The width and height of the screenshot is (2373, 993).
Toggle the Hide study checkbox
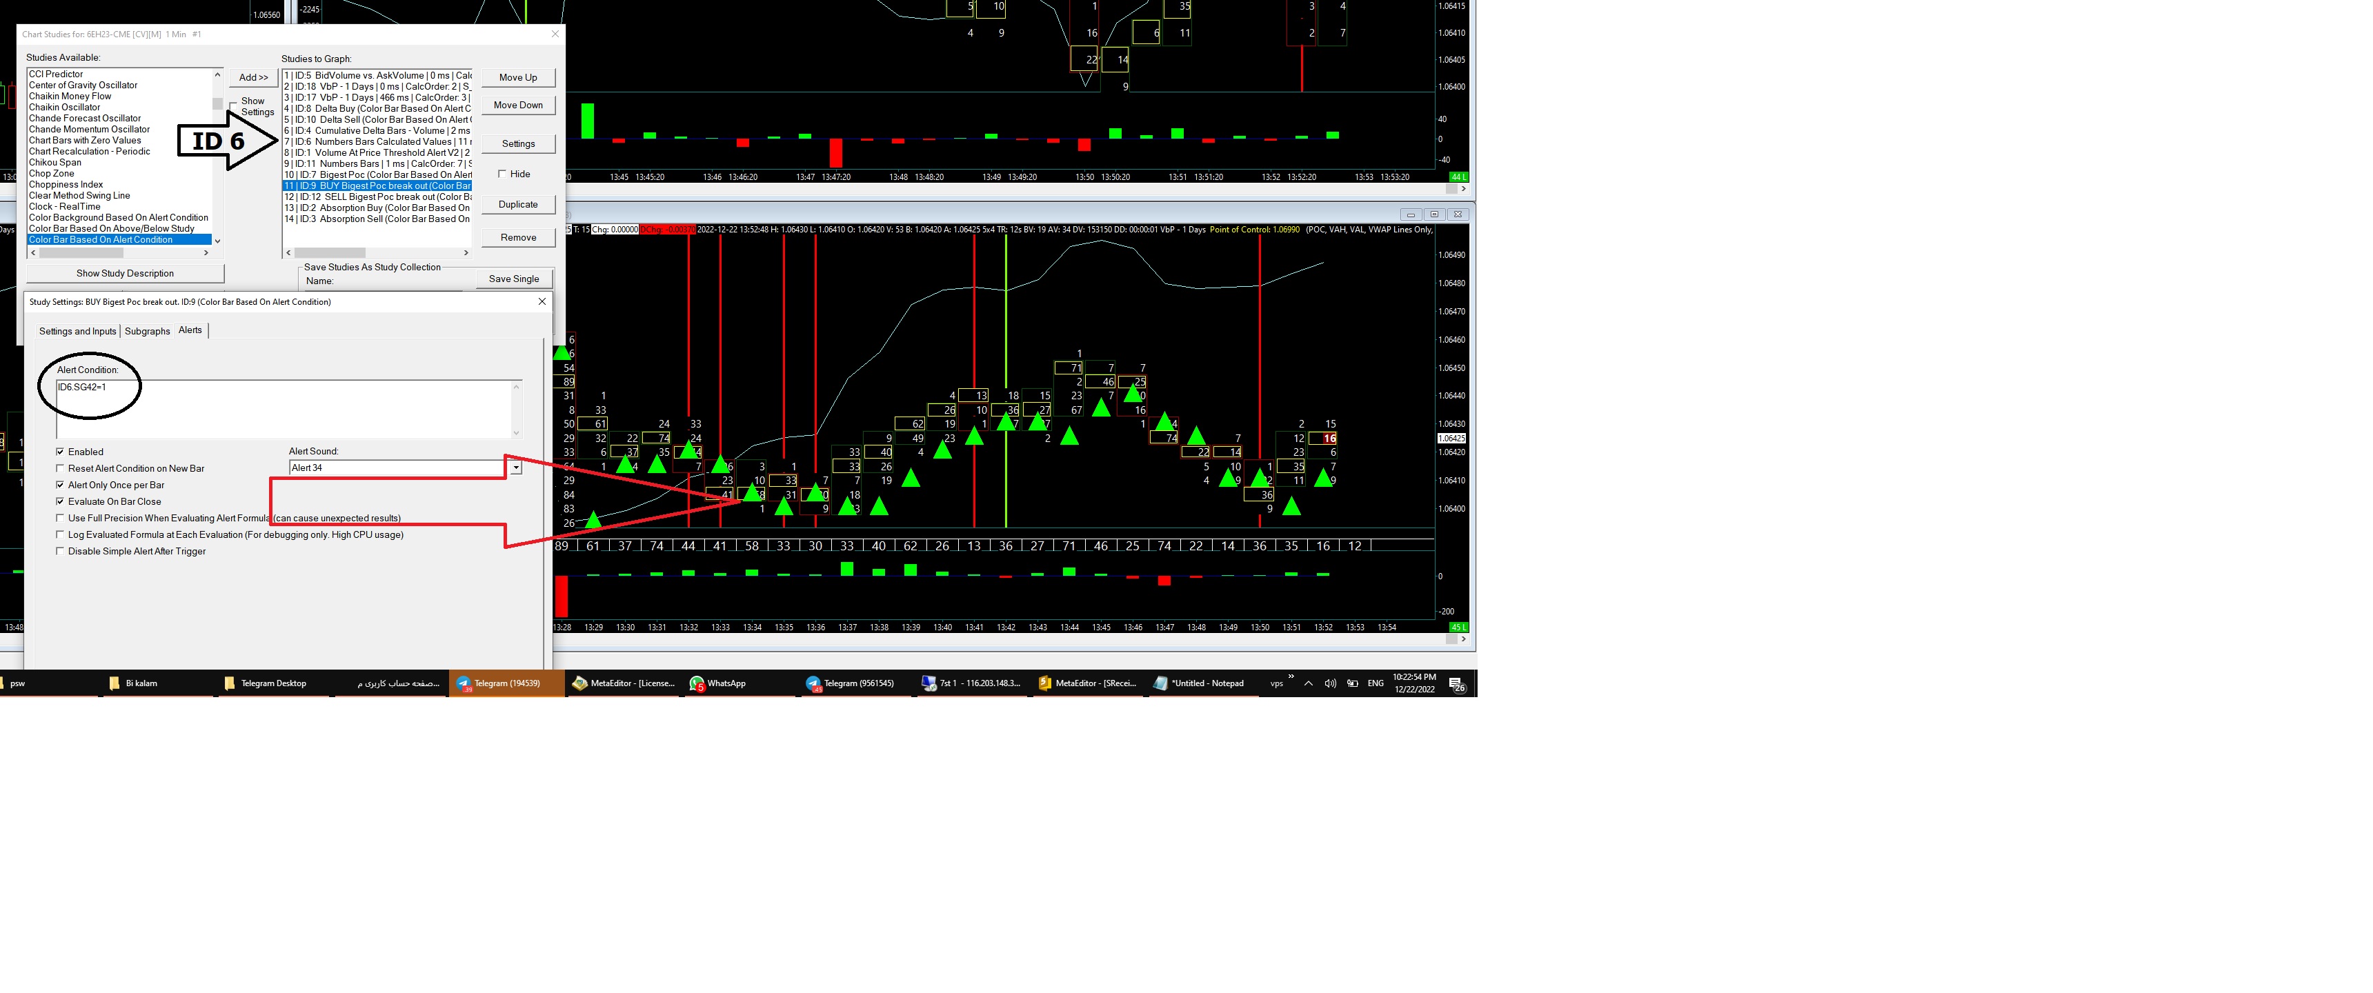coord(502,174)
